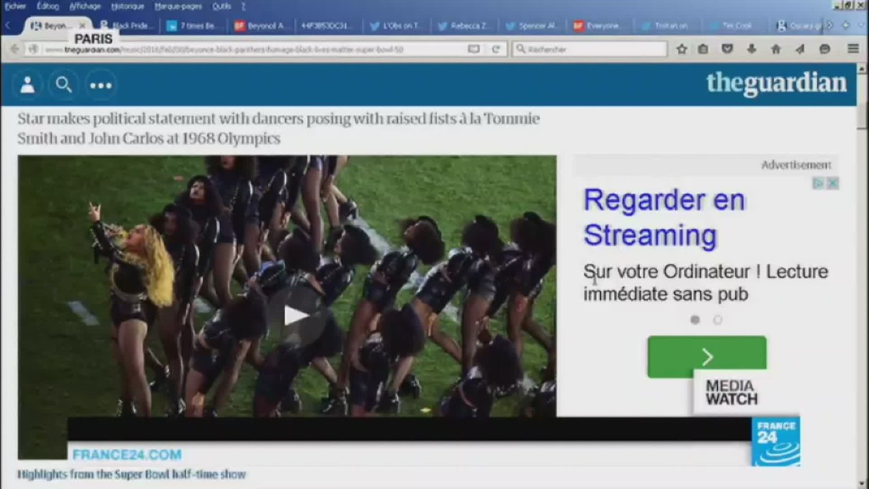869x489 pixels.
Task: Switch to the 'Oscars g...' Google tab
Action: (798, 26)
